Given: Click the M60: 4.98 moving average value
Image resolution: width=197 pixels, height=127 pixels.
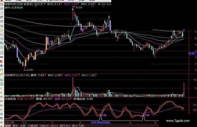Looking at the screenshot, I should coord(88,4).
